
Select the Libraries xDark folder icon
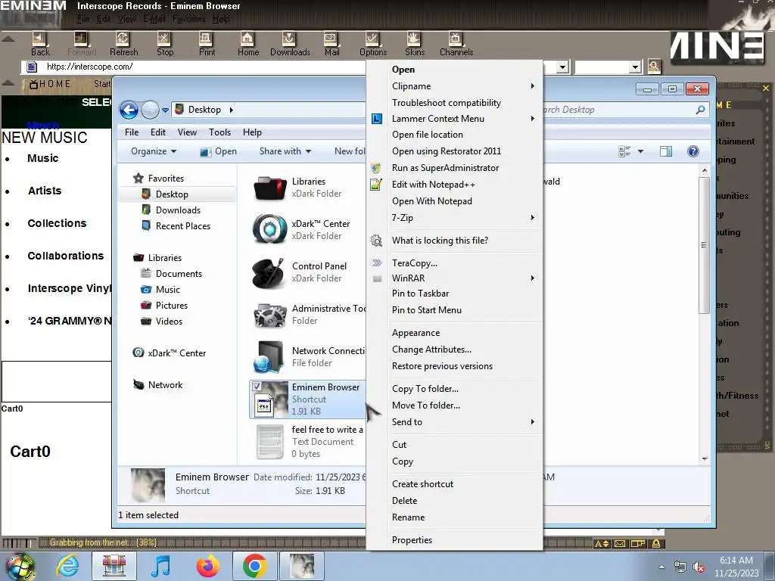click(269, 188)
